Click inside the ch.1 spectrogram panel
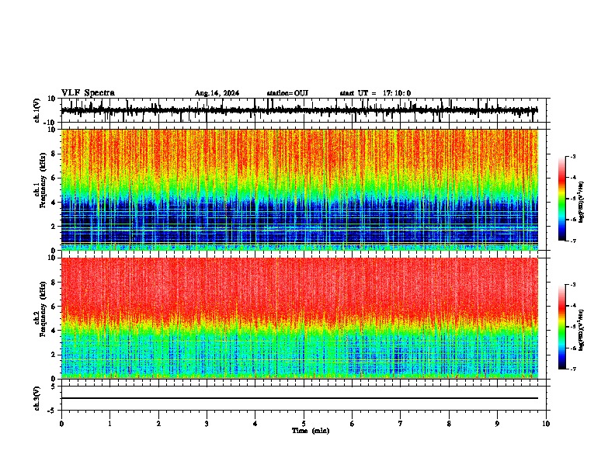 (x=300, y=189)
